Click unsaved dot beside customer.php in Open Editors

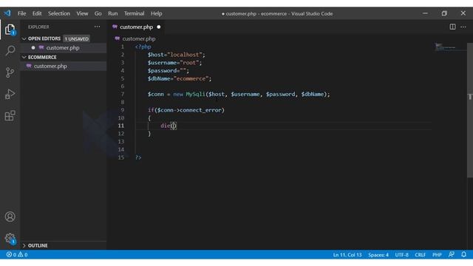pyautogui.click(x=33, y=47)
